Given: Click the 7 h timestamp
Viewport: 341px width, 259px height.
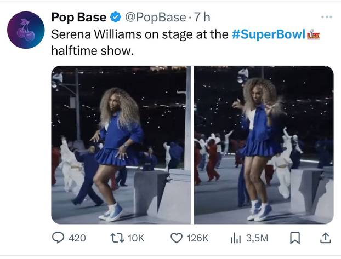Looking at the screenshot, I should click(202, 18).
